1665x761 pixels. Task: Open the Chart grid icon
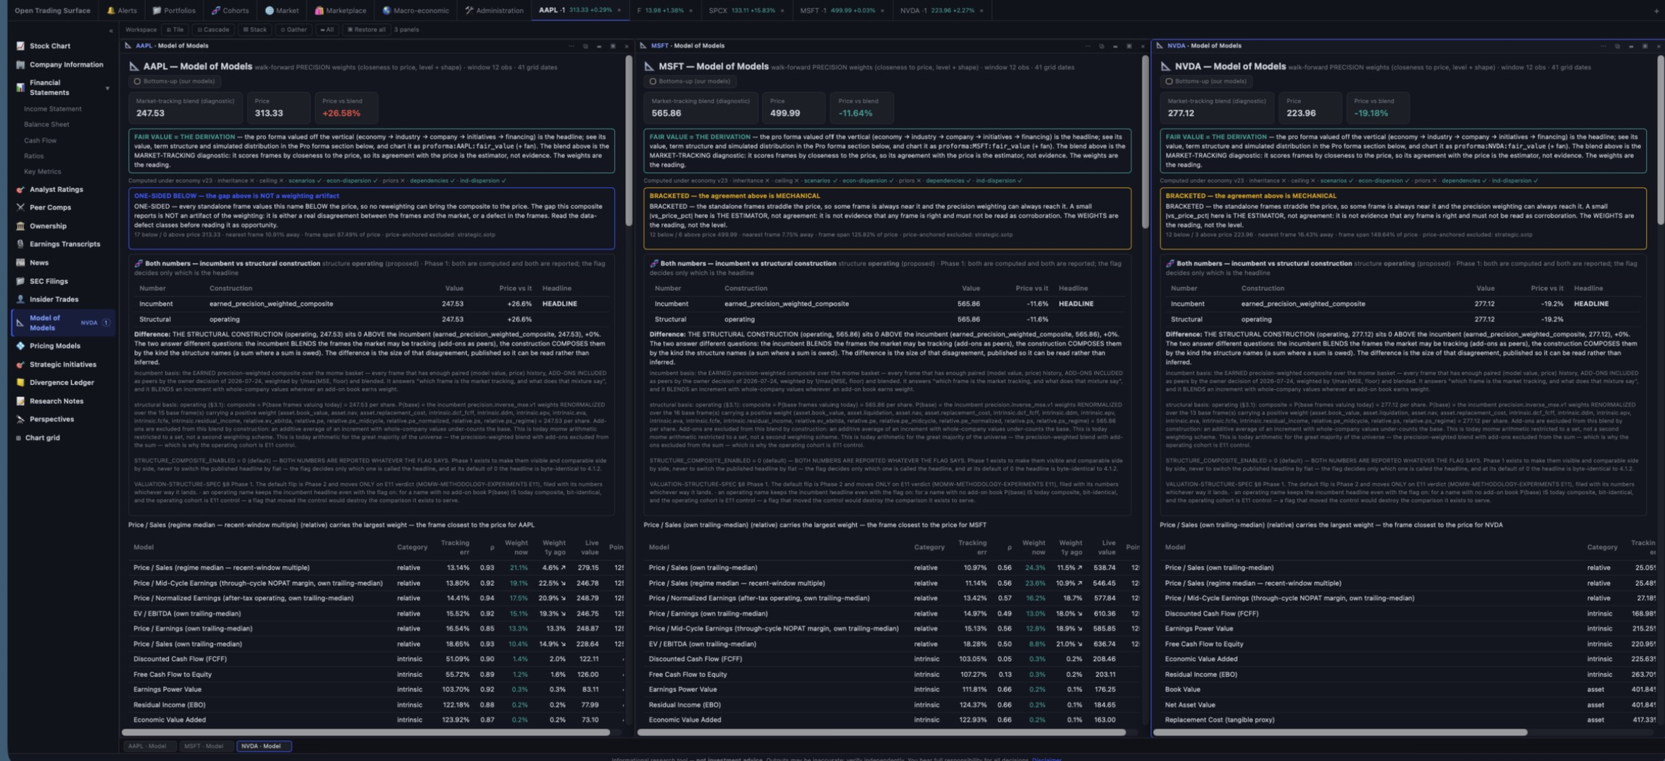(x=19, y=438)
